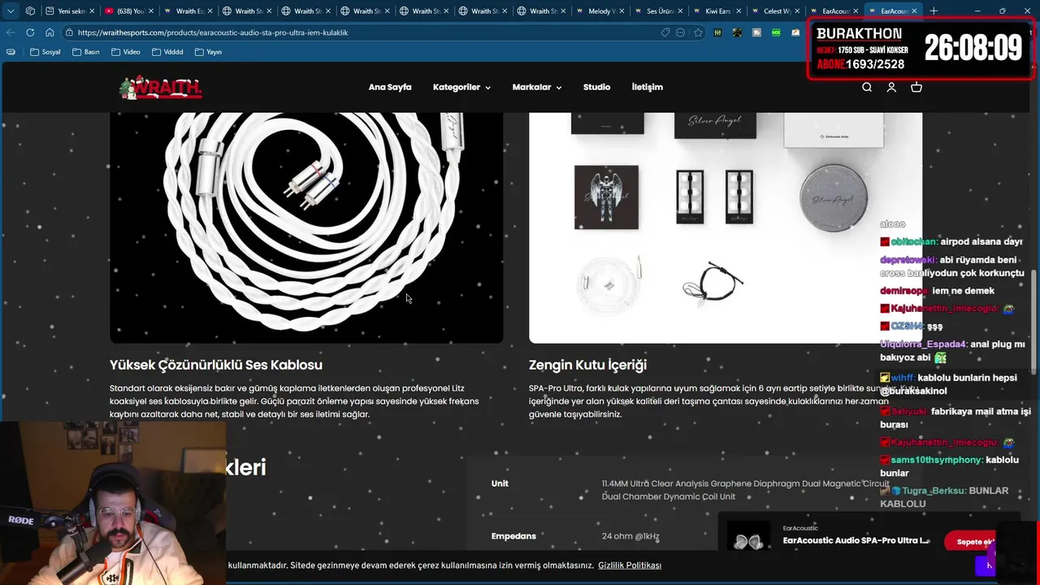
Task: Click the Wraith store logo
Action: pyautogui.click(x=160, y=87)
